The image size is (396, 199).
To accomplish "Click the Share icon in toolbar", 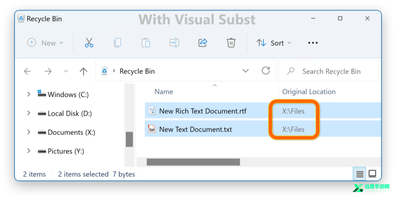I will pyautogui.click(x=202, y=43).
